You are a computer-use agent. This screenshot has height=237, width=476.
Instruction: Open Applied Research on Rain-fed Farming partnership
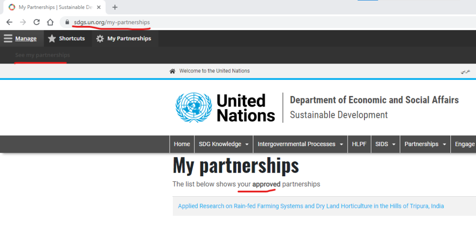tap(311, 206)
